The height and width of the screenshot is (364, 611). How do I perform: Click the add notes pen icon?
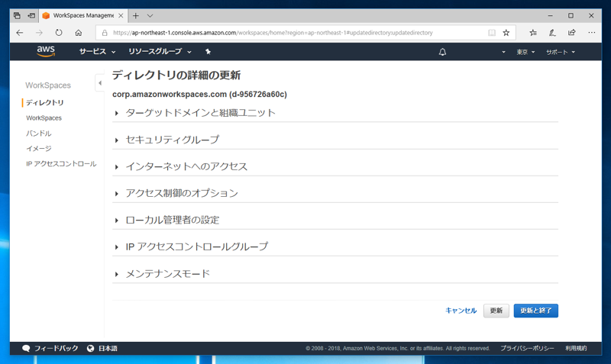click(552, 33)
